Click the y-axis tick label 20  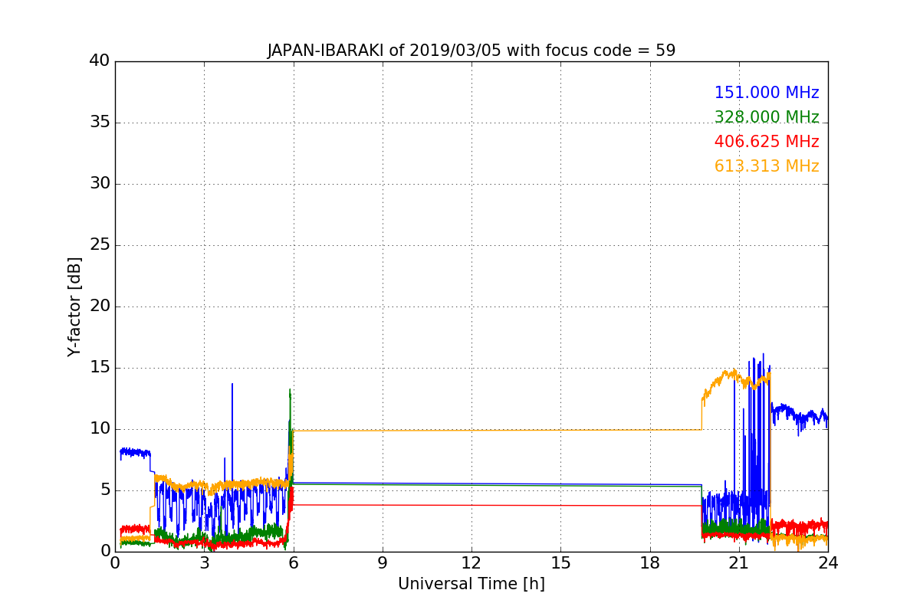(x=100, y=306)
